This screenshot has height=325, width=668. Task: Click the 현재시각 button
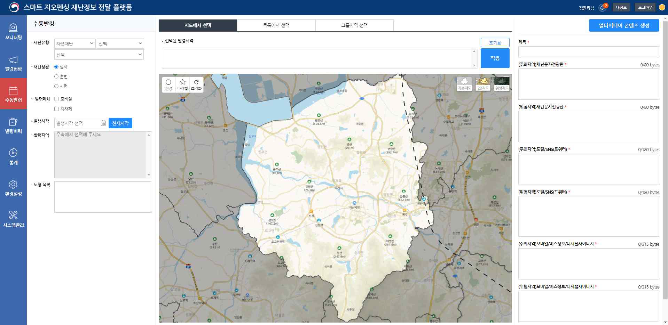(x=120, y=123)
